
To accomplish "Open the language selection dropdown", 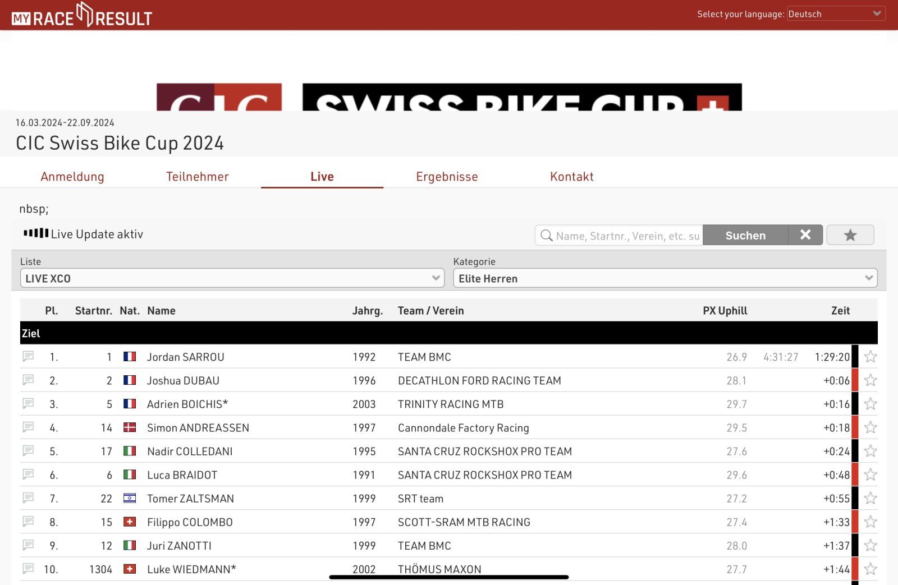I will (836, 14).
